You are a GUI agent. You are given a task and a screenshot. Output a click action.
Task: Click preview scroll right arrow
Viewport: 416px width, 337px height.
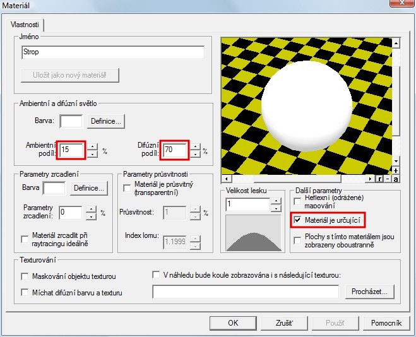click(x=371, y=179)
